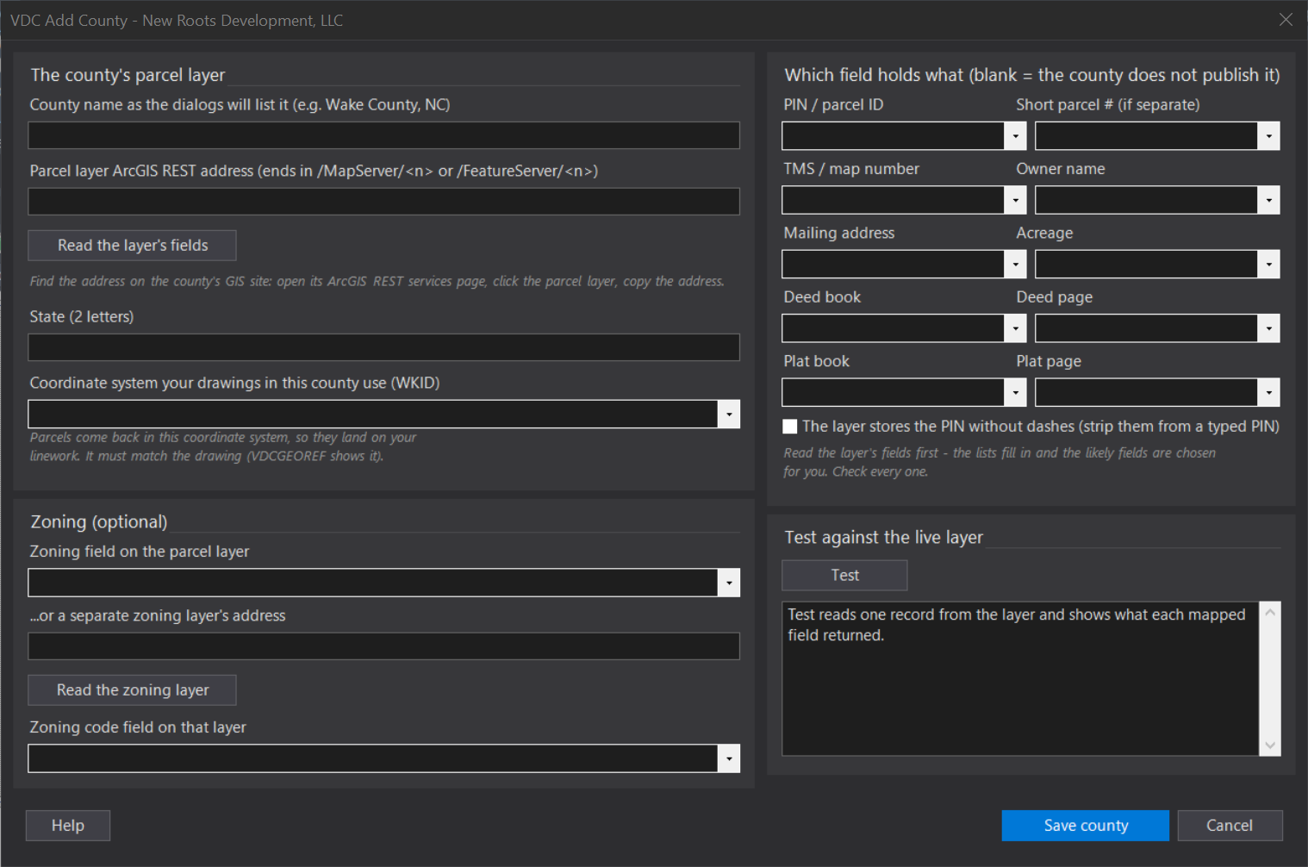Click the Help button
This screenshot has height=867, width=1308.
click(x=68, y=826)
